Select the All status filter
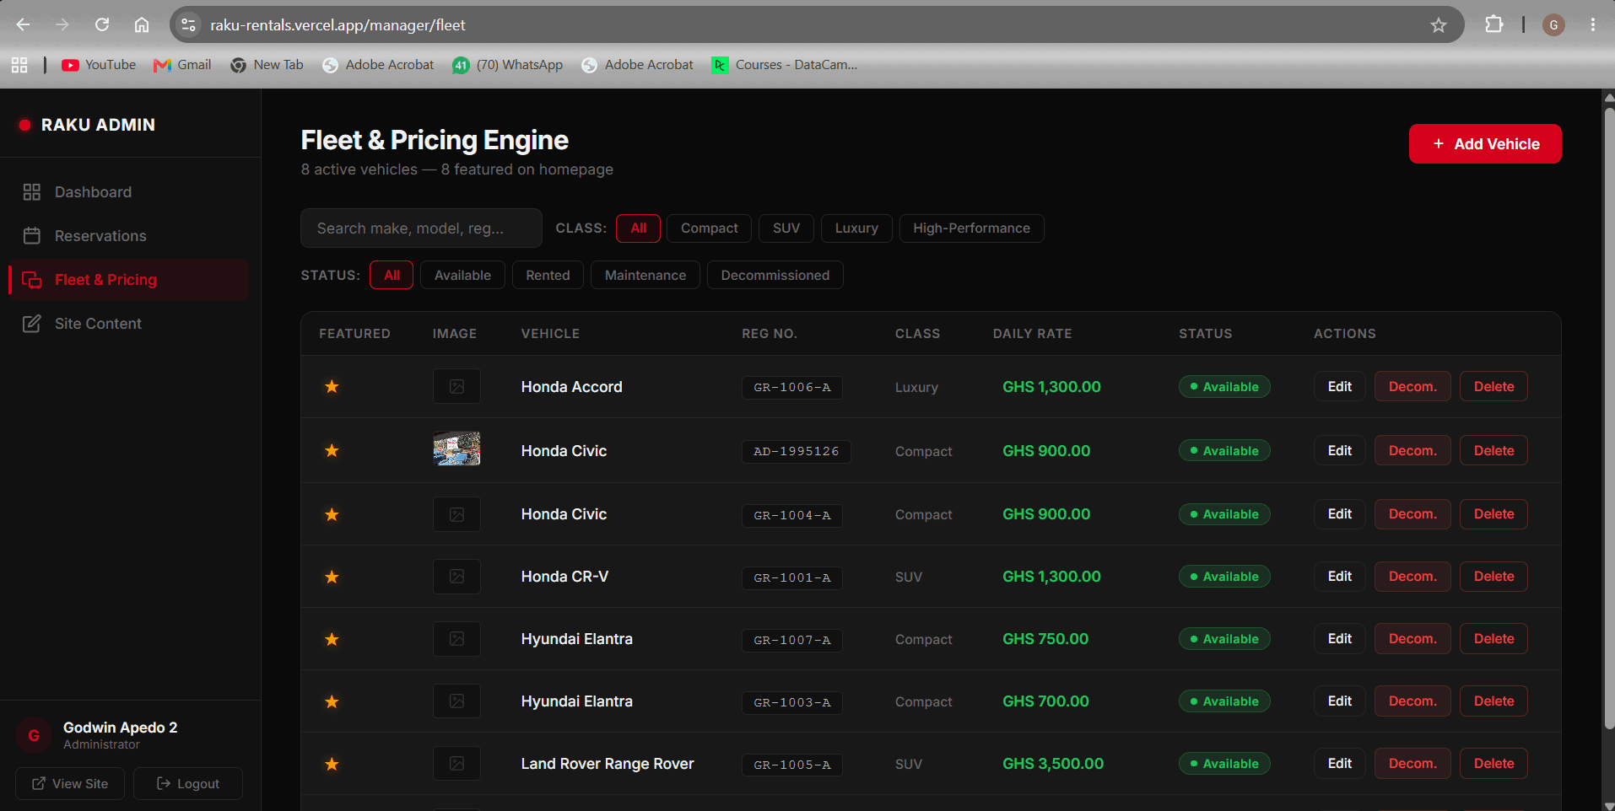 pyautogui.click(x=392, y=276)
